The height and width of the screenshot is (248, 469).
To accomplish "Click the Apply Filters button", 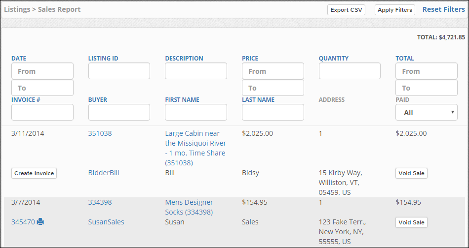I will click(395, 10).
